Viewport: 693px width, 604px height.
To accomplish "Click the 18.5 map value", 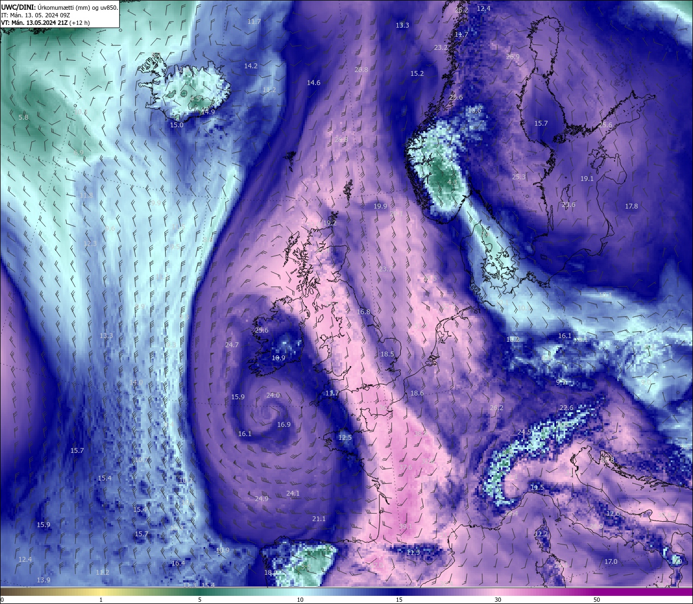I will [387, 354].
